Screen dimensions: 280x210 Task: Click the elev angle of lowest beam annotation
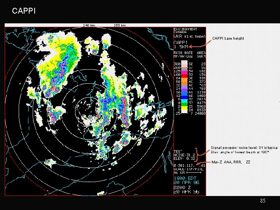[240, 152]
